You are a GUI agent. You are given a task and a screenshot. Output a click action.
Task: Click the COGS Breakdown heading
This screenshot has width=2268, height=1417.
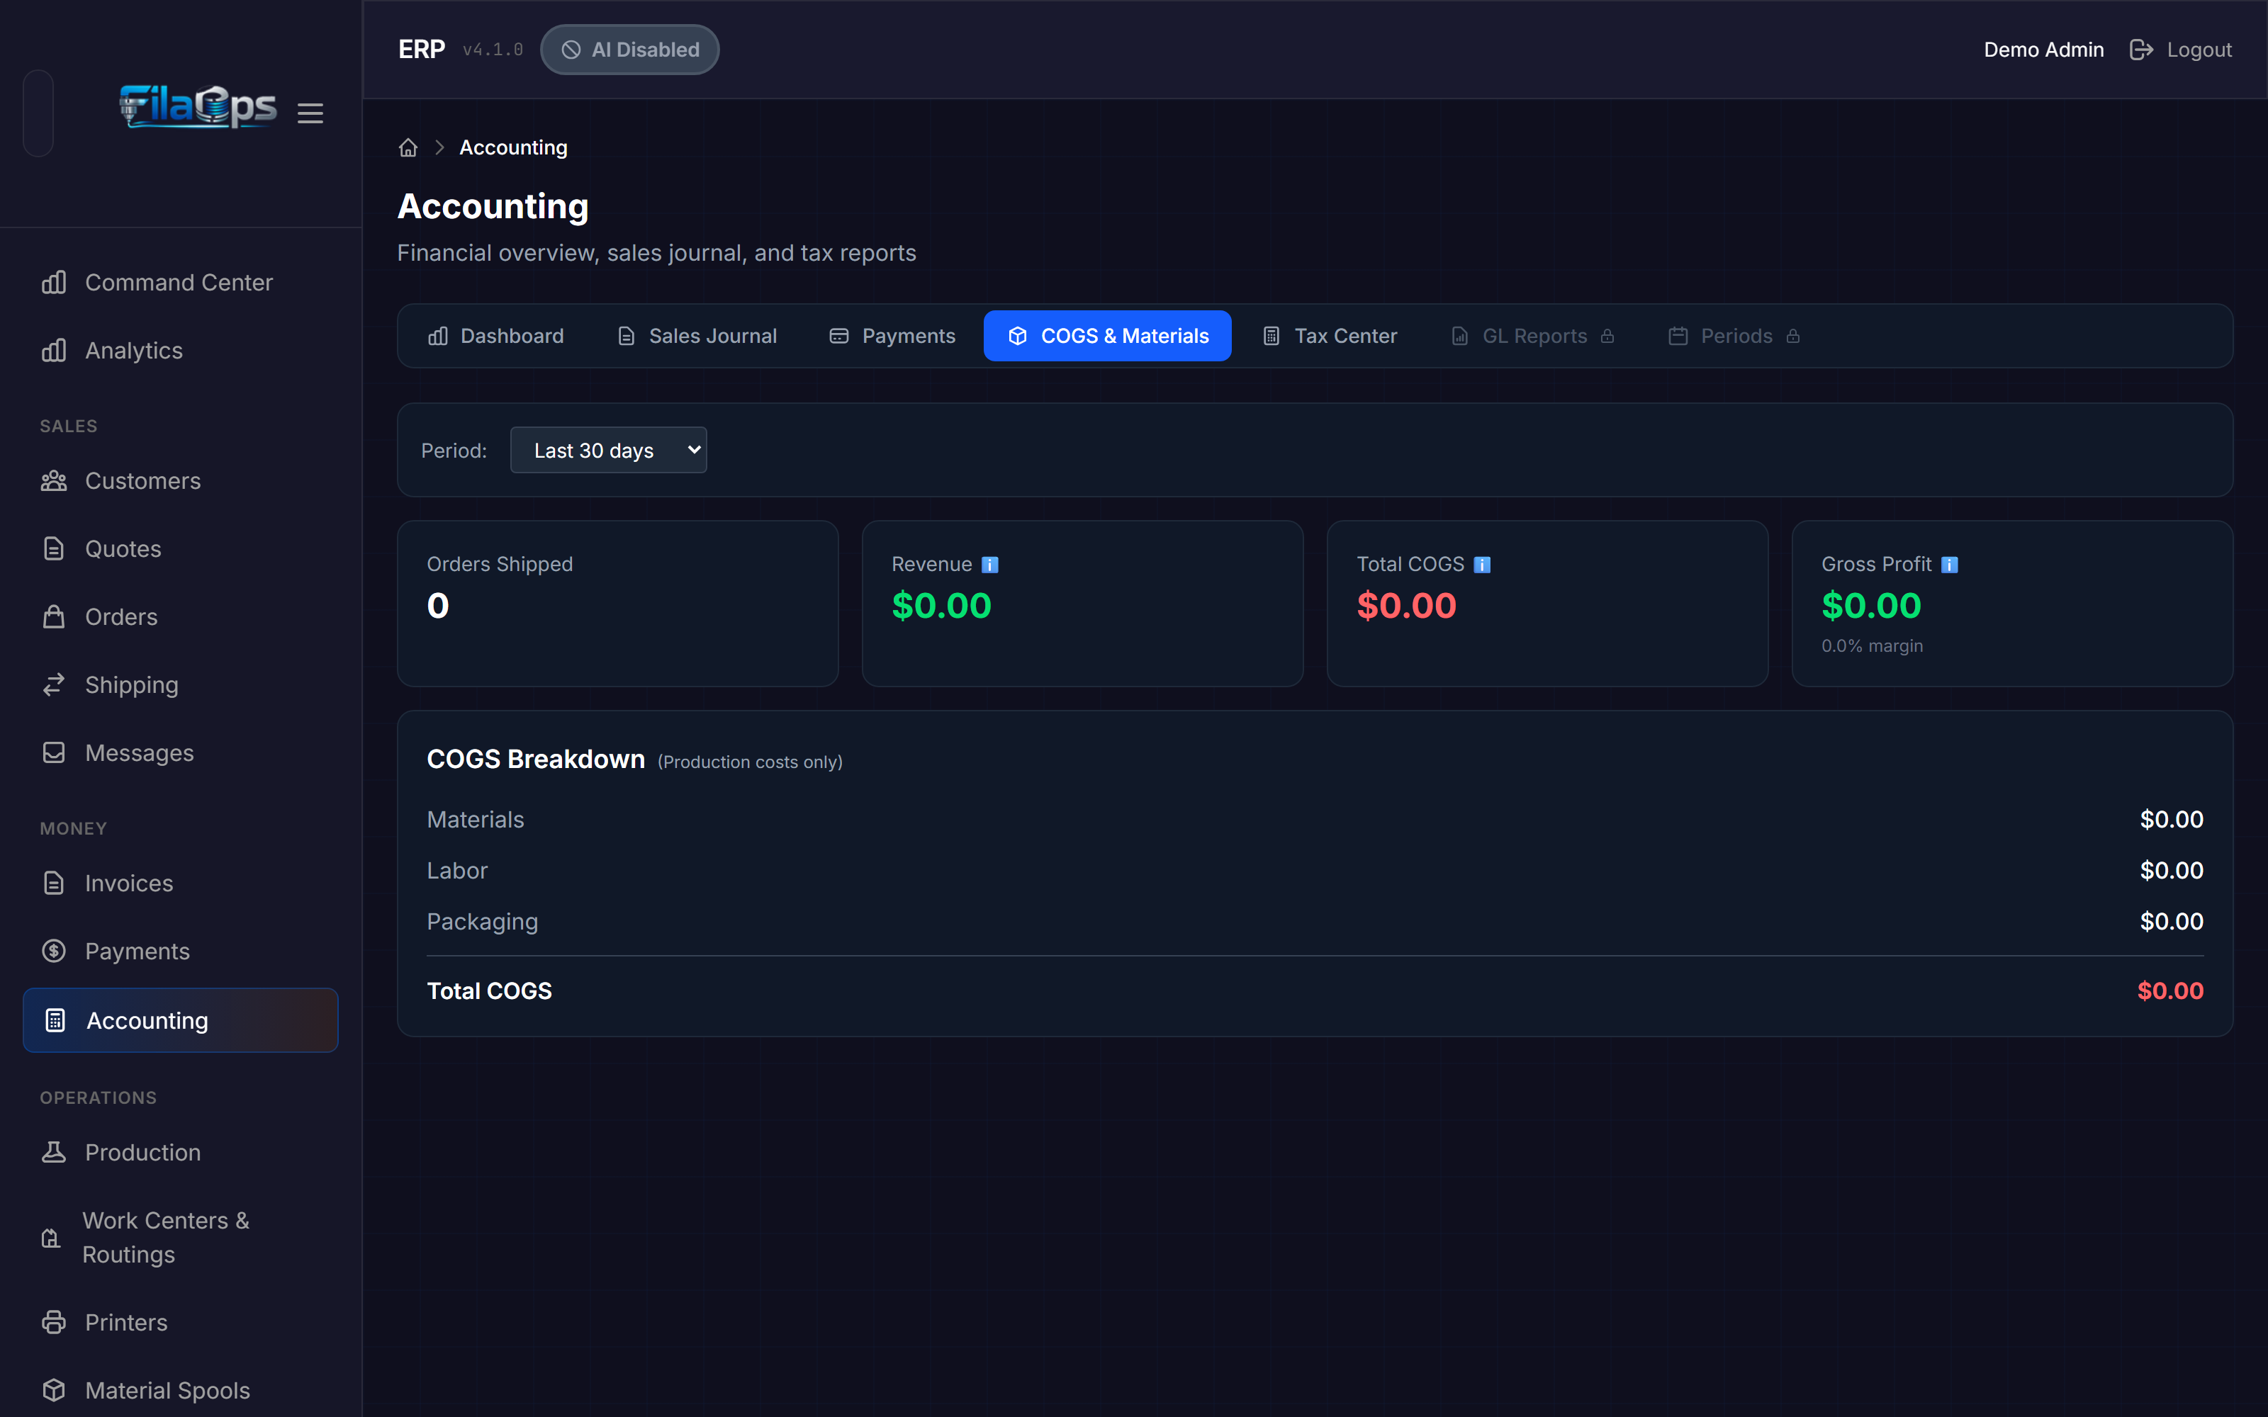pyautogui.click(x=536, y=759)
